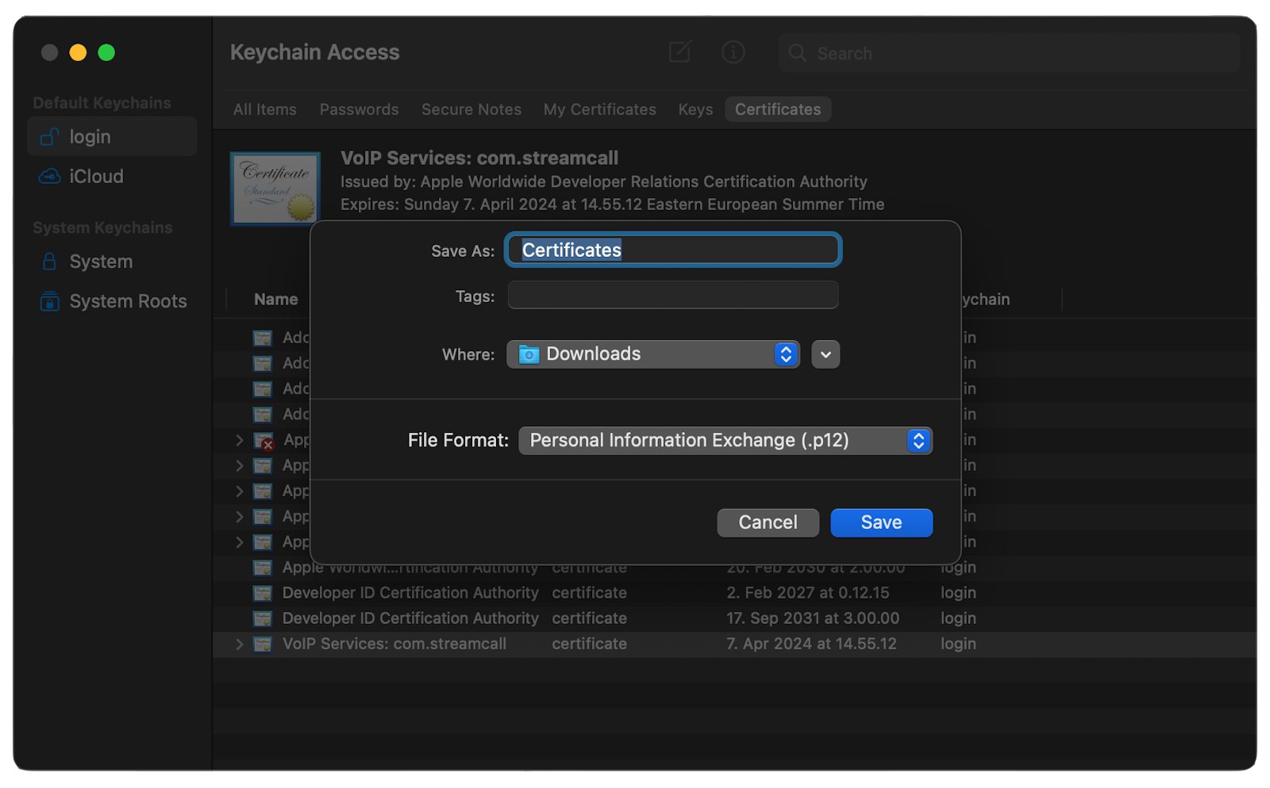1270x788 pixels.
Task: Expand the save dialog with chevron button
Action: click(825, 354)
